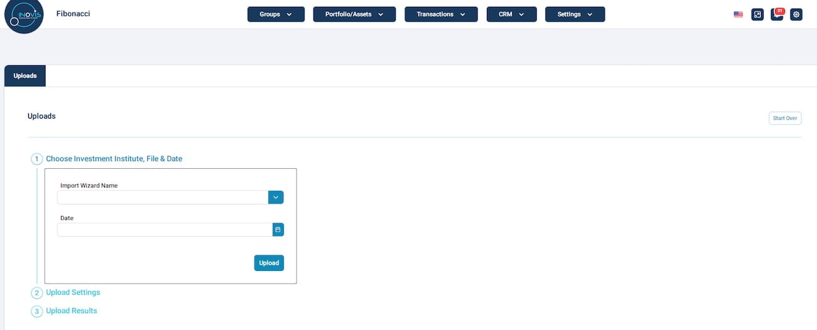This screenshot has height=330, width=817.
Task: Open the CRM menu
Action: (x=512, y=14)
